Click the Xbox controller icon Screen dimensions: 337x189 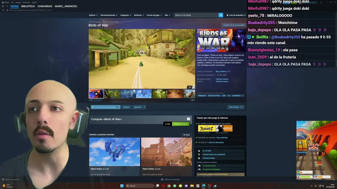click(199, 166)
